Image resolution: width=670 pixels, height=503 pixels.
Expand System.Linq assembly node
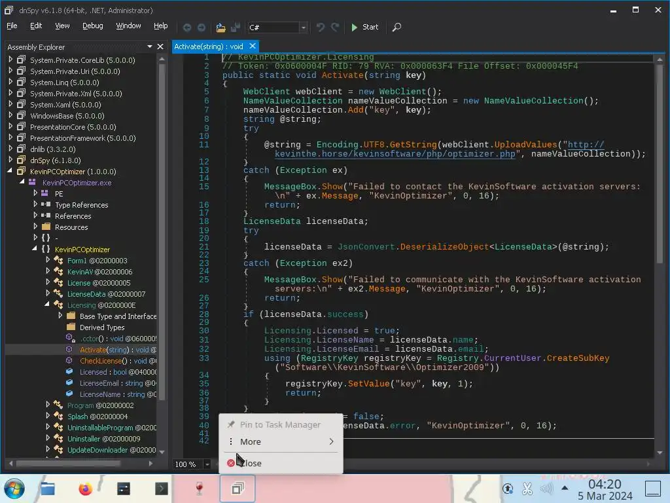[x=10, y=82]
